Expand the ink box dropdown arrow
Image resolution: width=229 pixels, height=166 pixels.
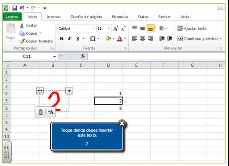tap(69, 90)
